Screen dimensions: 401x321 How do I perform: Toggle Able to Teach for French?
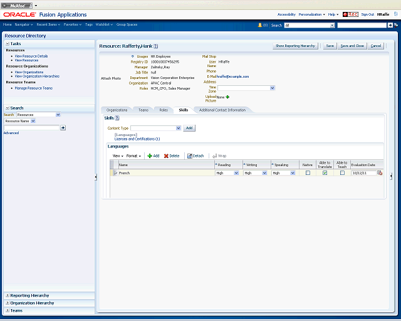(342, 173)
